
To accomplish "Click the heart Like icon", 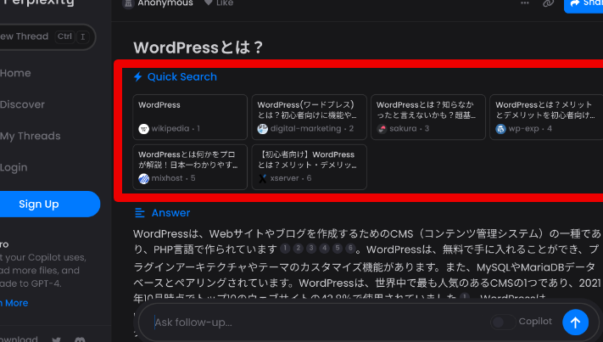I will point(209,3).
